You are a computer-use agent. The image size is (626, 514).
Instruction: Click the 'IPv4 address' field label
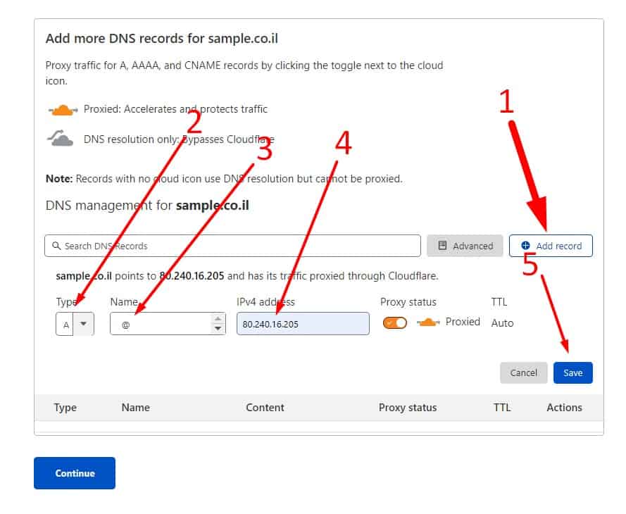265,302
